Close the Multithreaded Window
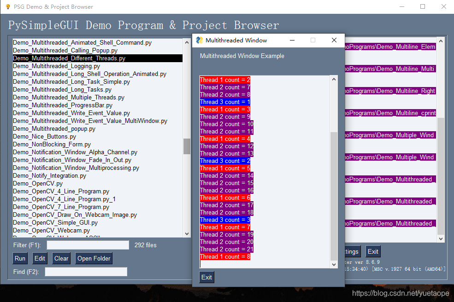 click(334, 40)
